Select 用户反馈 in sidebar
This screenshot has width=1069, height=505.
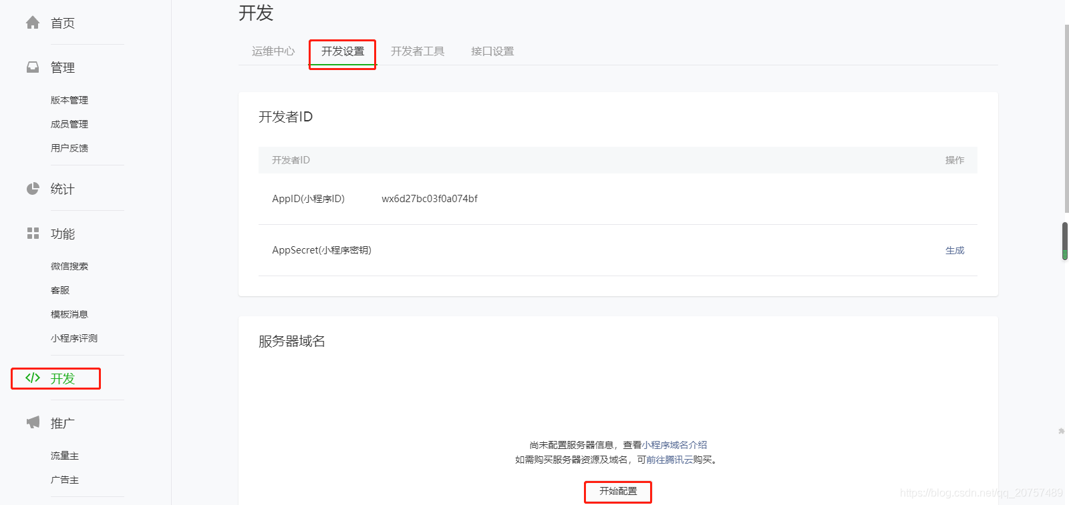click(69, 148)
